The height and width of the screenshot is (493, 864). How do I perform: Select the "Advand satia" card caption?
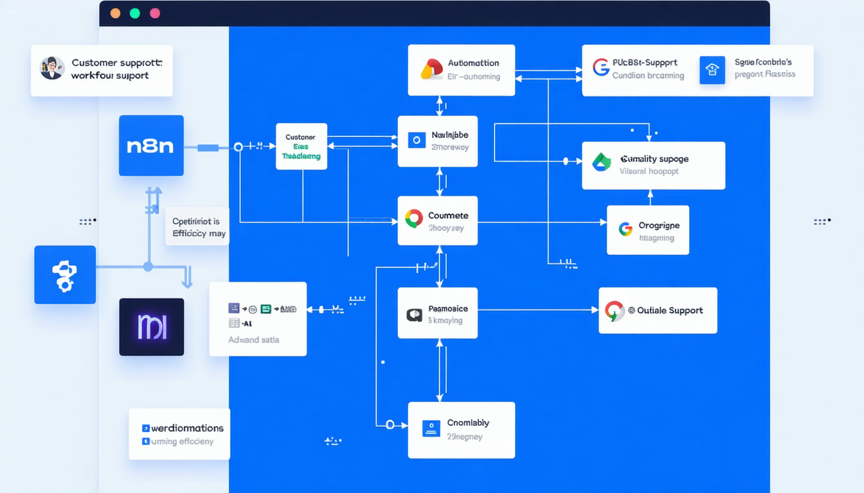[254, 340]
